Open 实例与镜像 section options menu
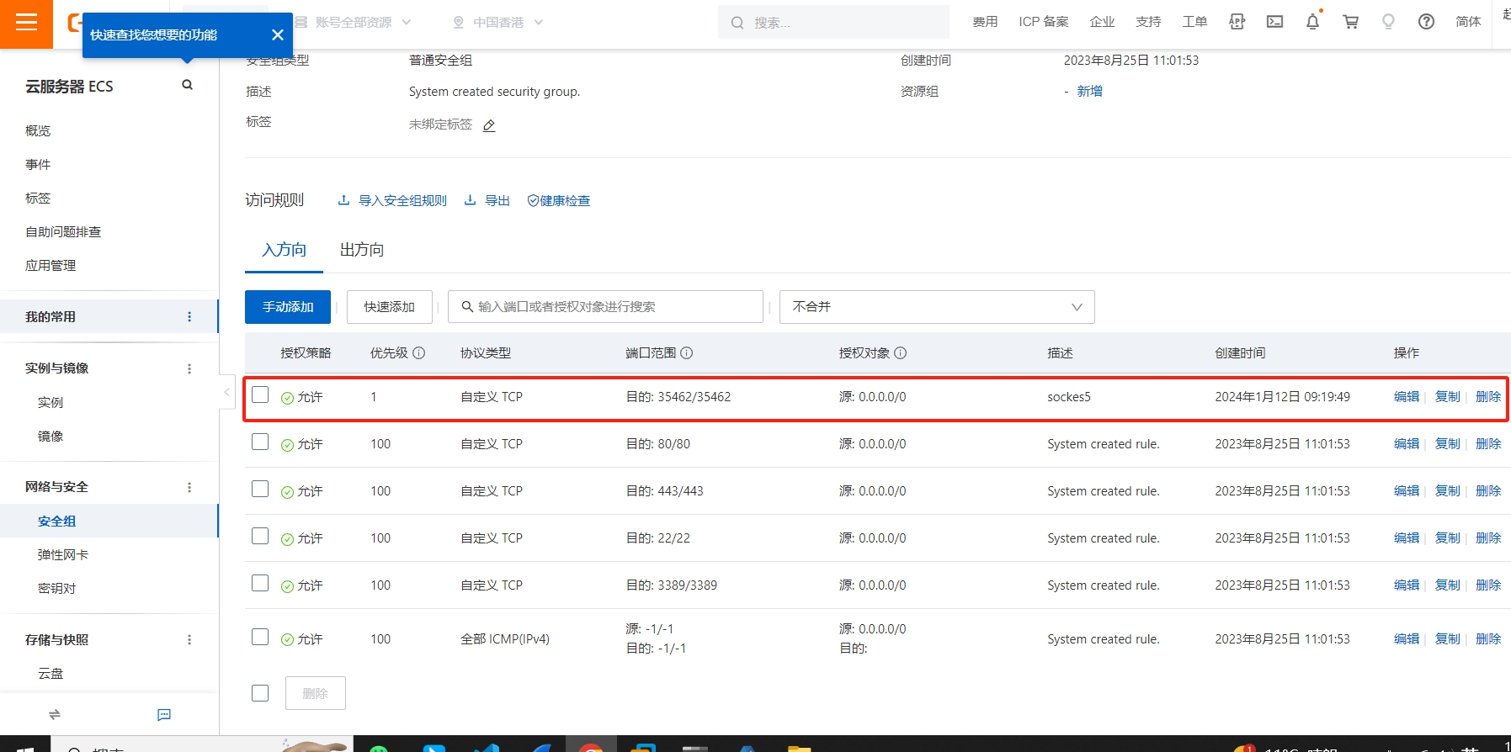Image resolution: width=1511 pixels, height=752 pixels. 189,368
